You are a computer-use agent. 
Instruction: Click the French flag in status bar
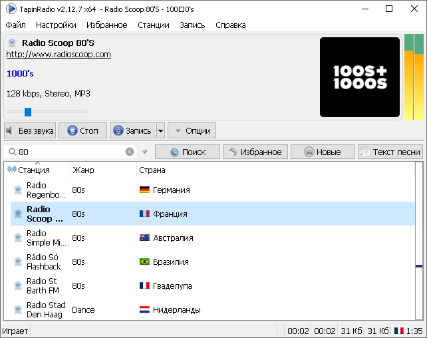click(399, 331)
